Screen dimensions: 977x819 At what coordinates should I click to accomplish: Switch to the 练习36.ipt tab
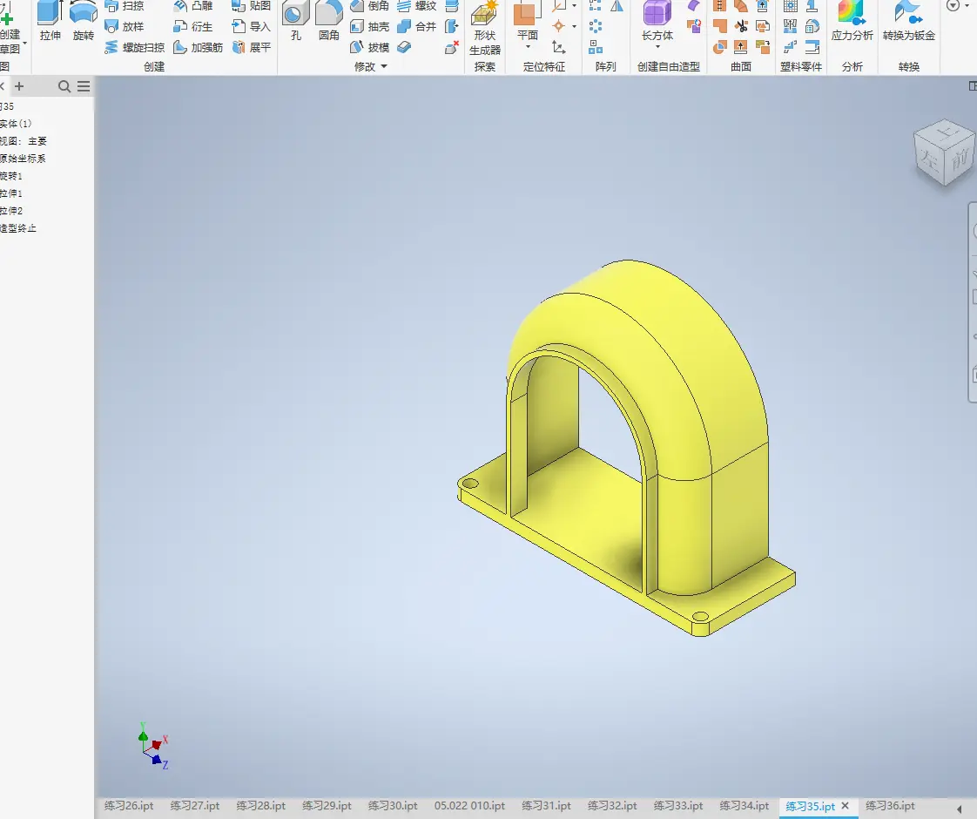pyautogui.click(x=890, y=806)
